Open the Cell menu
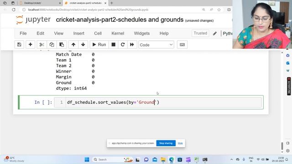292x164 pixels. pyautogui.click(x=98, y=33)
